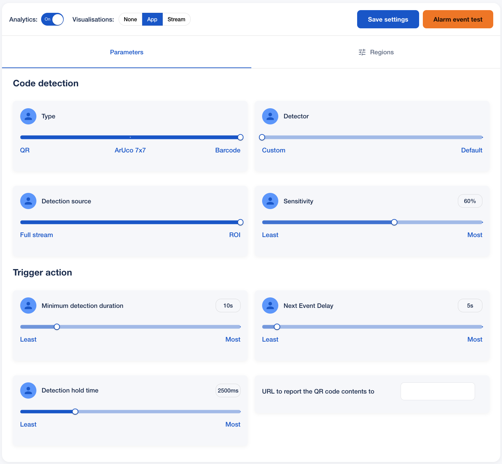
Task: Click the avatar icon beside Type
Action: (28, 116)
